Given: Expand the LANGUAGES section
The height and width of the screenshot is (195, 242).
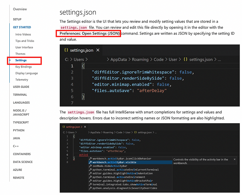Looking at the screenshot, I should 21,103.
